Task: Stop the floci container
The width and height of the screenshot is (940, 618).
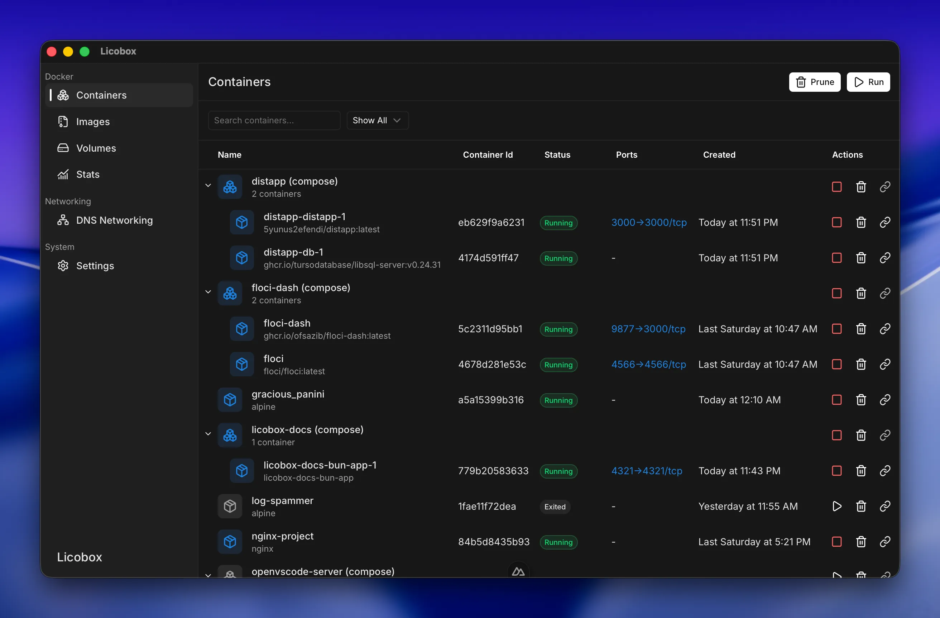Action: tap(836, 364)
